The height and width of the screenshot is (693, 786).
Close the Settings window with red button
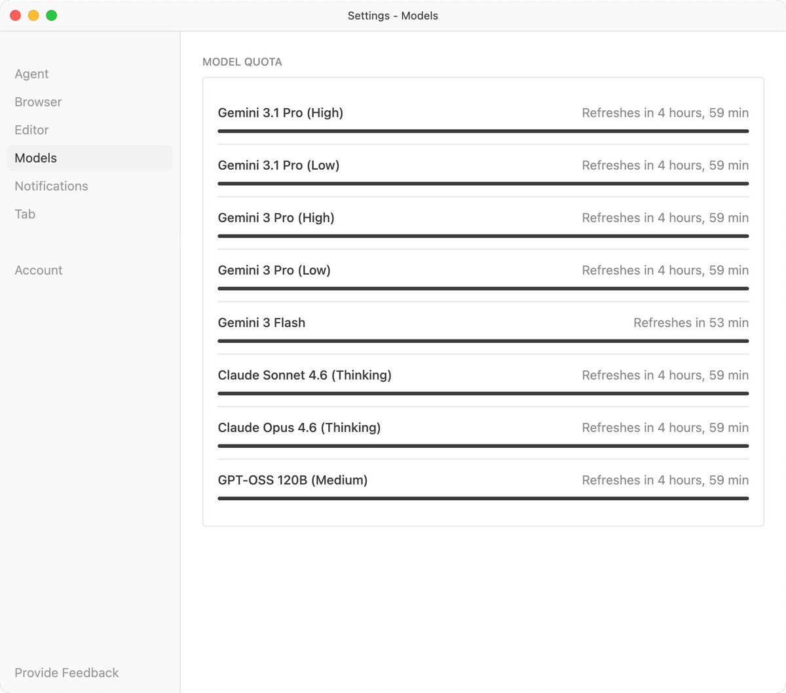coord(16,15)
